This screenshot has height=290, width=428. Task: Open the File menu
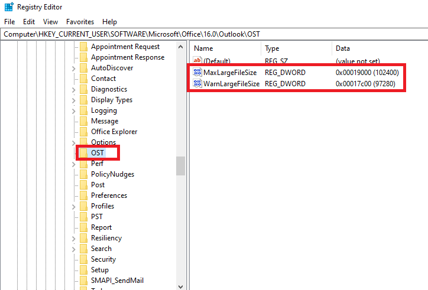click(9, 22)
